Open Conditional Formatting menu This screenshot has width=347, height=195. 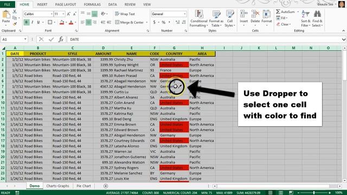coord(199,18)
